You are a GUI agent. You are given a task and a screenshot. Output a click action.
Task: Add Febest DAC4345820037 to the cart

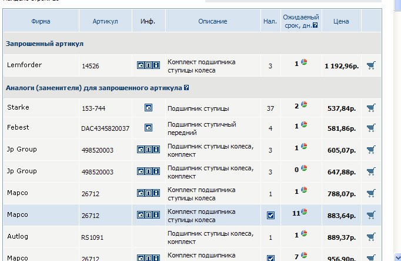tap(371, 128)
